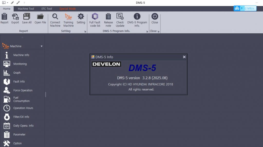263x147 pixels.
Task: Select Fault Info in the sidebar
Action: click(x=19, y=82)
